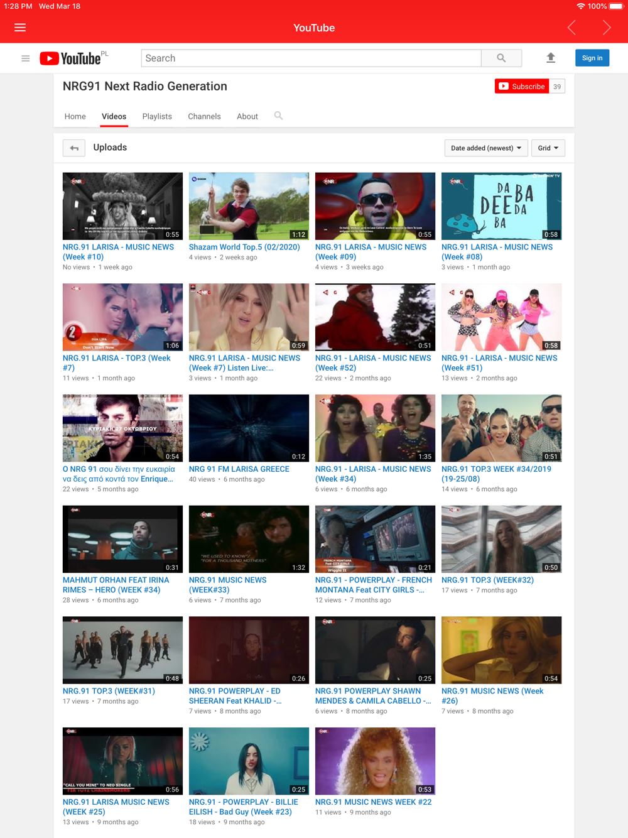Play the TOP.3 (WEEK#31) thumbnail
This screenshot has height=838, width=628.
click(x=122, y=650)
